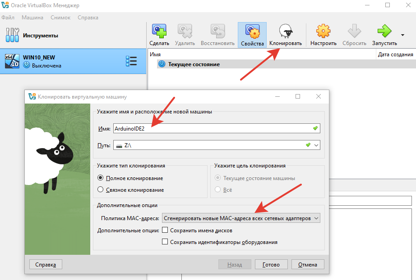Screen dimensions: 416x280
Task: Open Настроить gear icon in toolbar
Action: (x=323, y=31)
